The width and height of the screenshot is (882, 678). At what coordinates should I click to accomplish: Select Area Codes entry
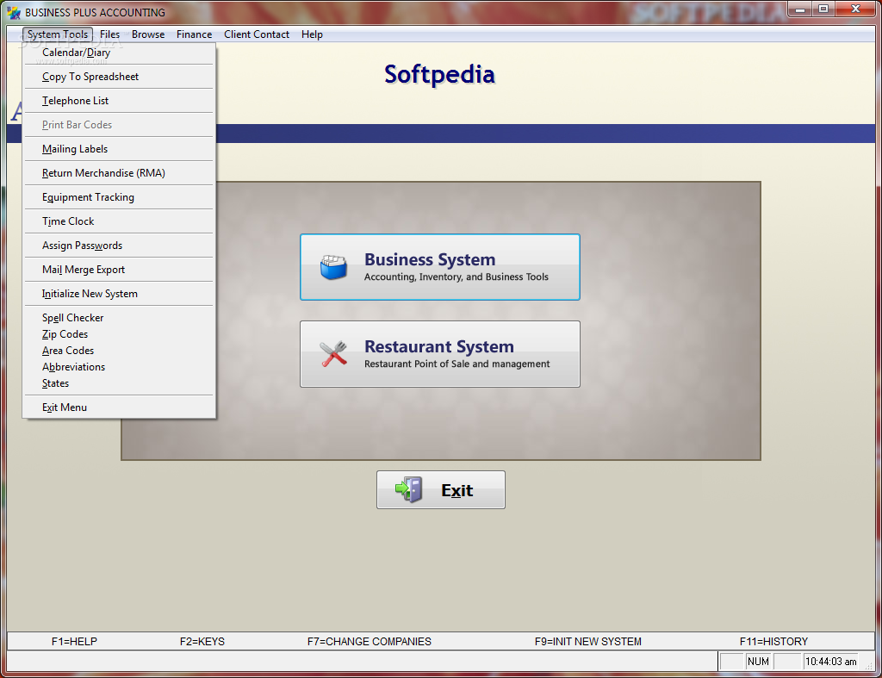tap(119, 351)
